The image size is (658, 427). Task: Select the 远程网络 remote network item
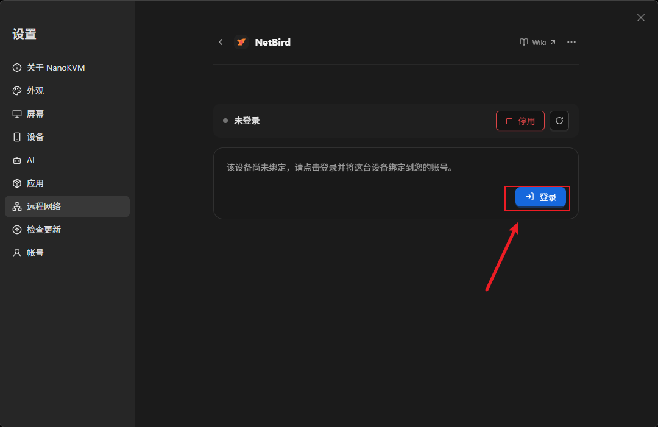(67, 206)
